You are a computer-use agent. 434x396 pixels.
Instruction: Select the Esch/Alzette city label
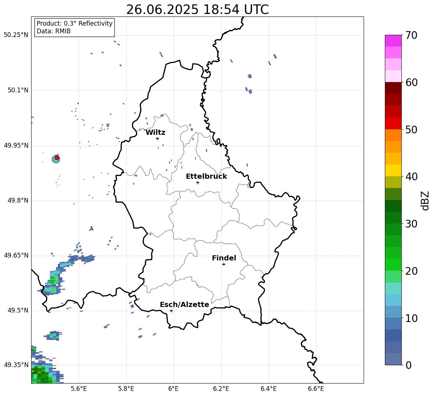point(184,304)
